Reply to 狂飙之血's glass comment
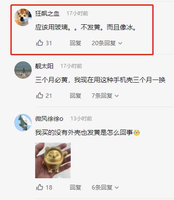This screenshot has height=200, width=174. click(76, 43)
